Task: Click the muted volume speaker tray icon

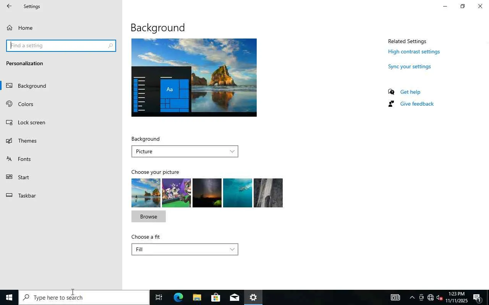Action: [x=439, y=297]
